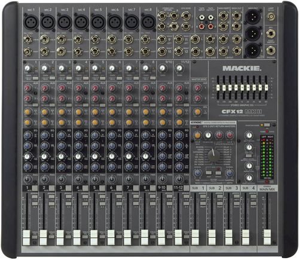Click the top main out XLR connector
This screenshot has width=299, height=260.
(x=252, y=16)
